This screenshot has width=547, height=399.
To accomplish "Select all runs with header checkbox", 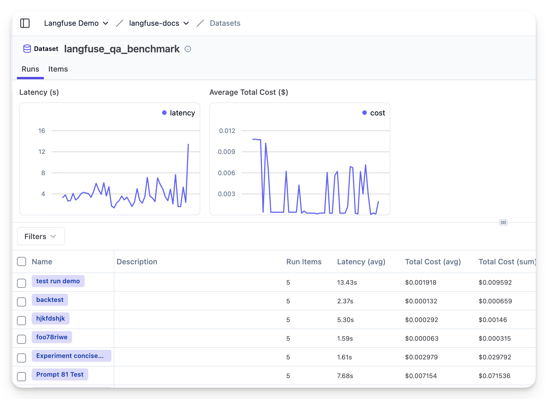I will 21,262.
